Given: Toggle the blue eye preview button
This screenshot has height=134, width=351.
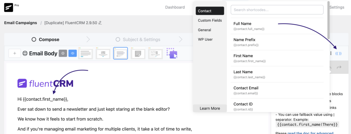Looking at the screenshot, I should coord(73,53).
